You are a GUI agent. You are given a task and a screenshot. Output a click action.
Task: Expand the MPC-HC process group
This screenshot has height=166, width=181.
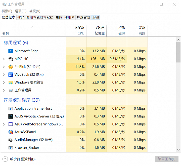coord(4,59)
